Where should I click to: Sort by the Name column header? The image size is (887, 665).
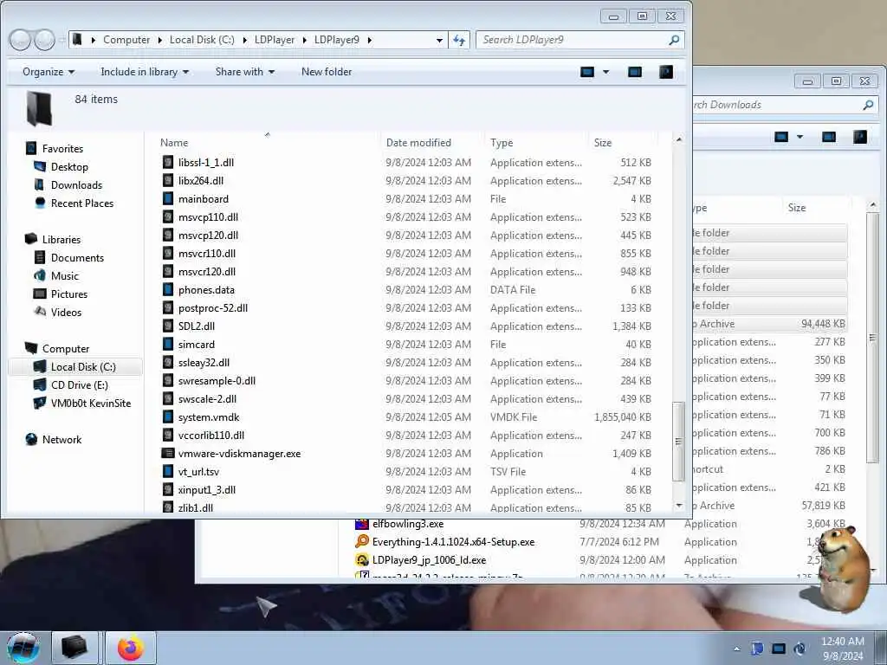[173, 143]
